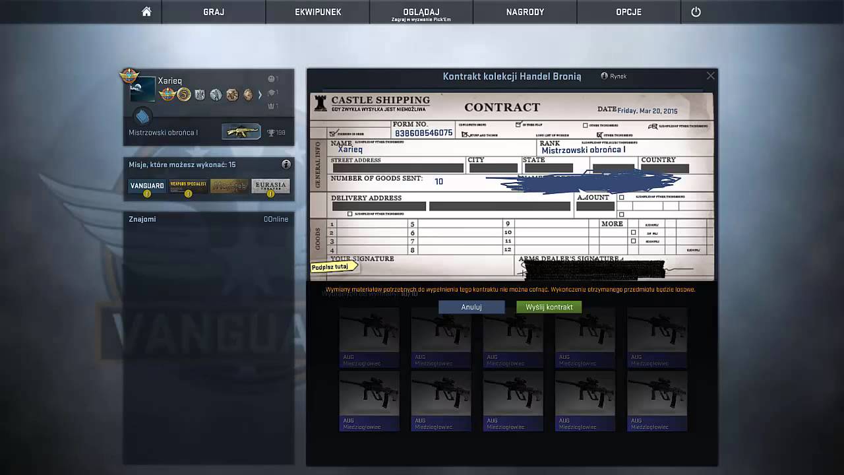
Task: Select first AUG item in top row
Action: [369, 337]
